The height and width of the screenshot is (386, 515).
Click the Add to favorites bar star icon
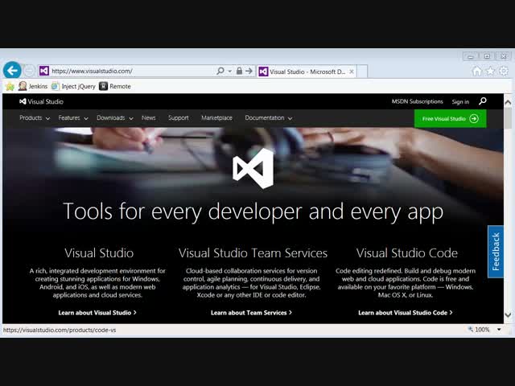10,86
